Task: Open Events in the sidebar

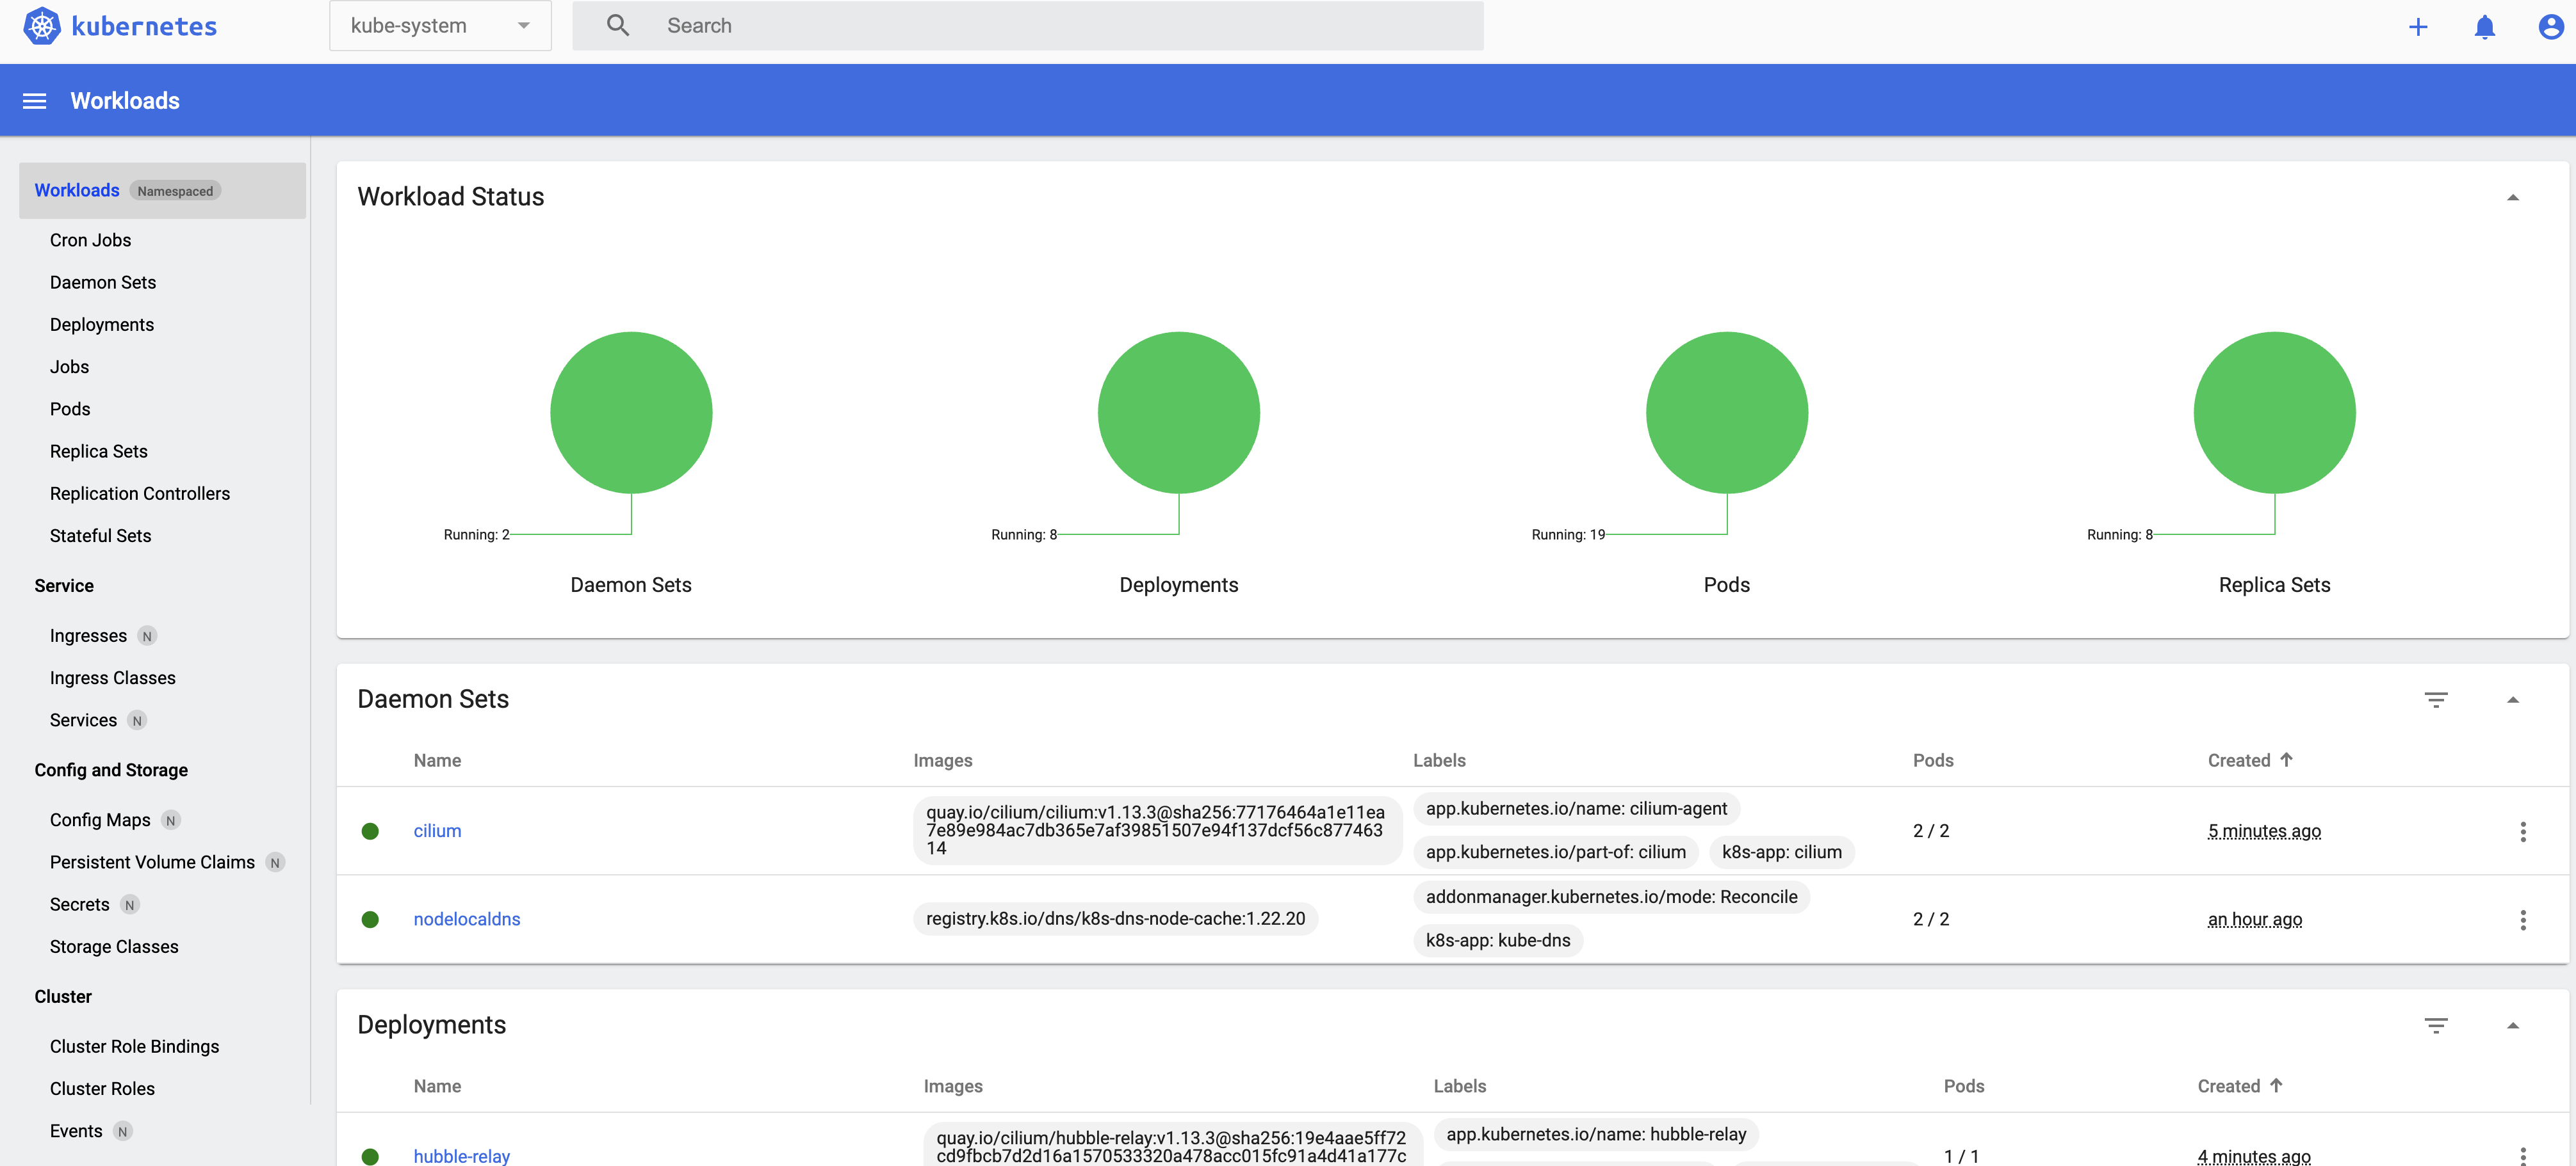Action: coord(76,1131)
